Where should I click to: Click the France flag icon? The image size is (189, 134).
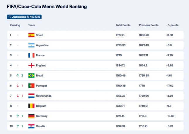(31, 55)
